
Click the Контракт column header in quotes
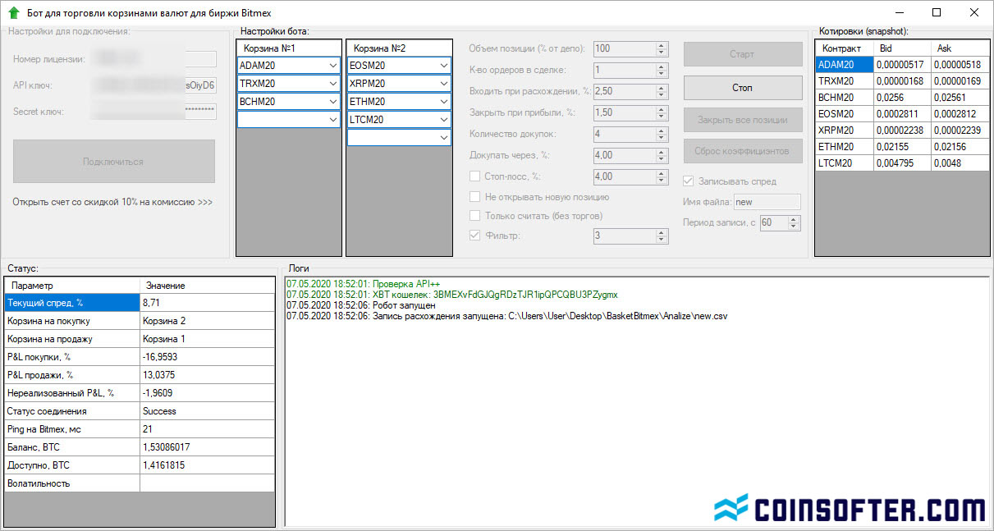point(845,48)
